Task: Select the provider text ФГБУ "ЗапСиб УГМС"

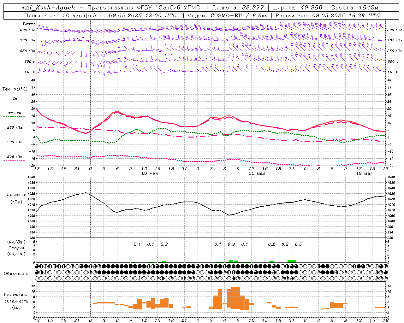Action: point(170,8)
